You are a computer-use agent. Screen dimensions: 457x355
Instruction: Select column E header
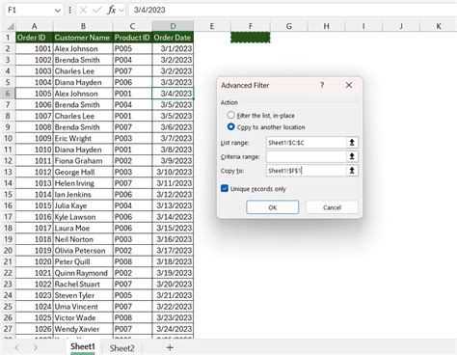[x=212, y=26]
